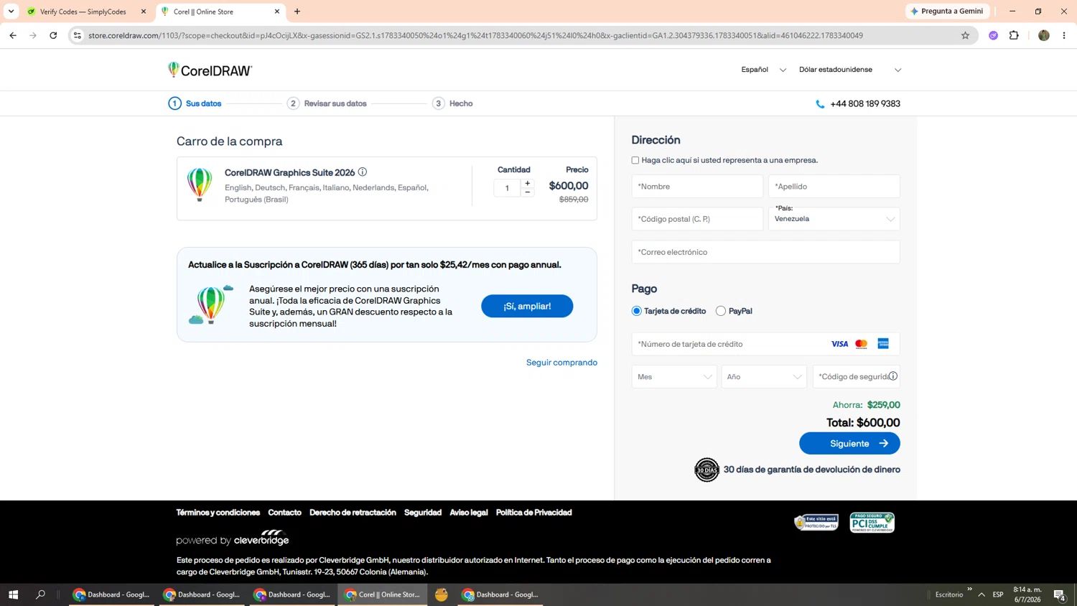Click the subscription balloon with clouds image
Image resolution: width=1077 pixels, height=606 pixels.
pyautogui.click(x=211, y=304)
